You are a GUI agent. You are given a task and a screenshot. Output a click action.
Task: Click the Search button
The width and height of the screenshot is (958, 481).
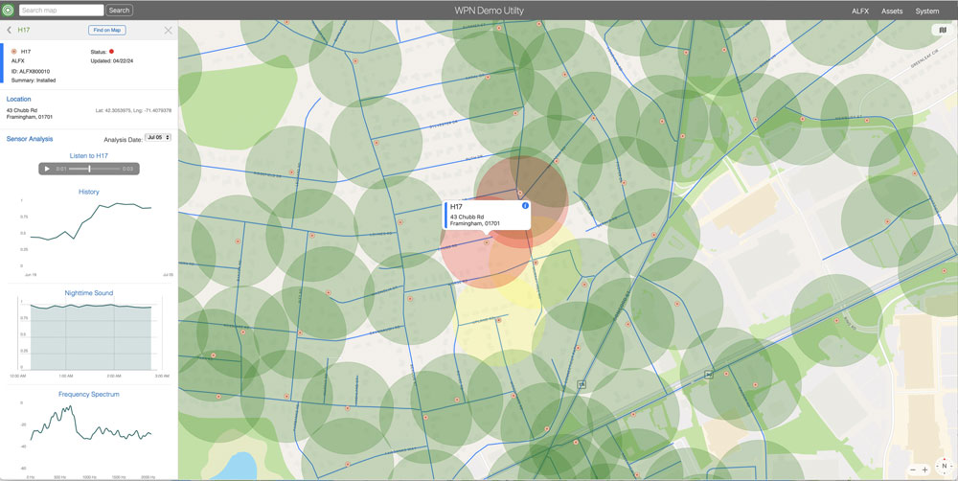(x=119, y=11)
